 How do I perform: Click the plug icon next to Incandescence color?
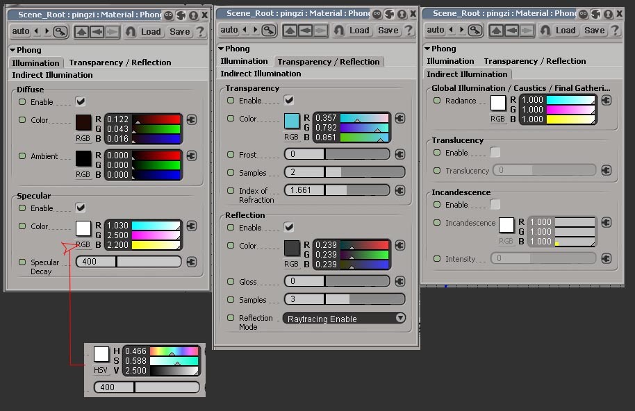point(607,222)
